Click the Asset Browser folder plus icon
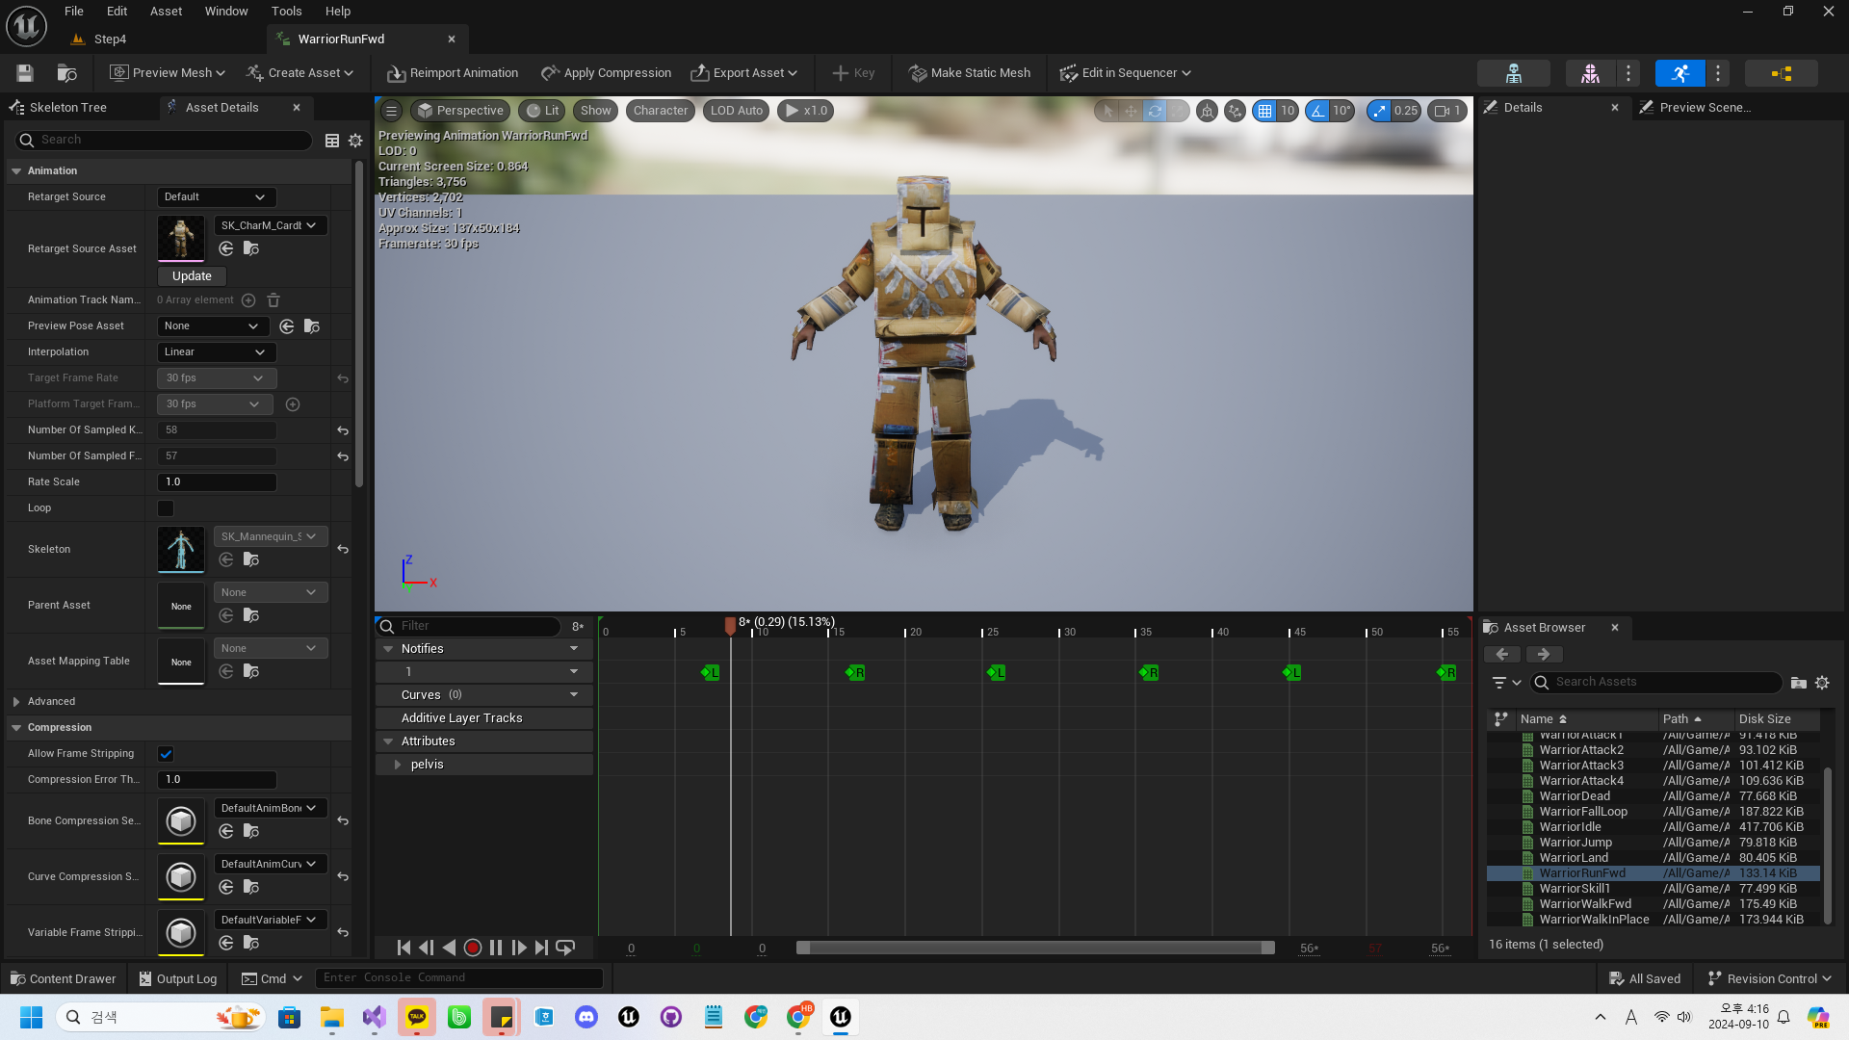The height and width of the screenshot is (1040, 1849). click(1798, 683)
